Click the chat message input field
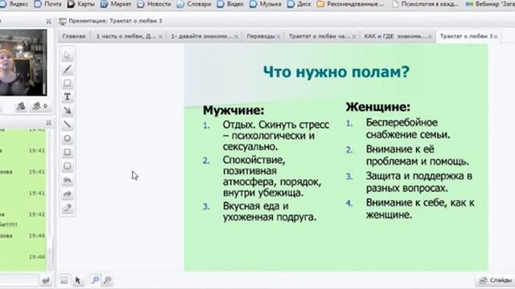This screenshot has height=289, width=515. [x=19, y=280]
